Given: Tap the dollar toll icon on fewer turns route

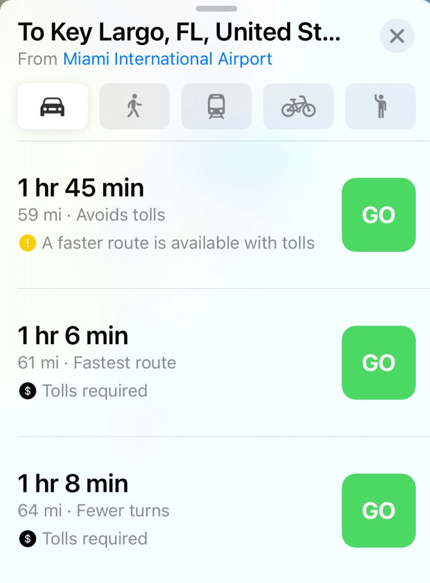Looking at the screenshot, I should pos(27,539).
